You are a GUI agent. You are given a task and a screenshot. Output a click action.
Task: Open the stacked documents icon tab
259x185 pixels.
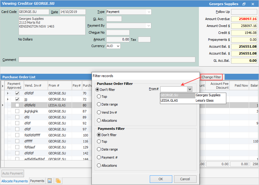(58, 181)
